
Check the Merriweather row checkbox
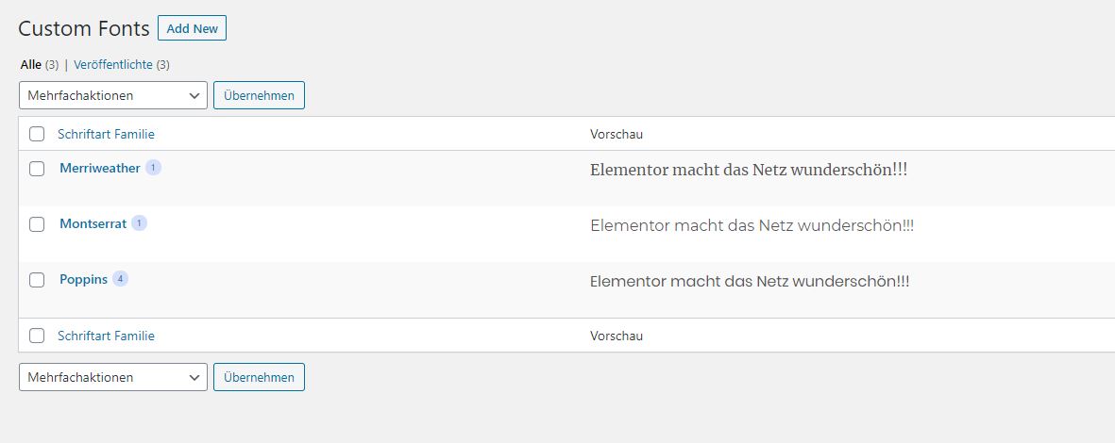click(x=37, y=169)
